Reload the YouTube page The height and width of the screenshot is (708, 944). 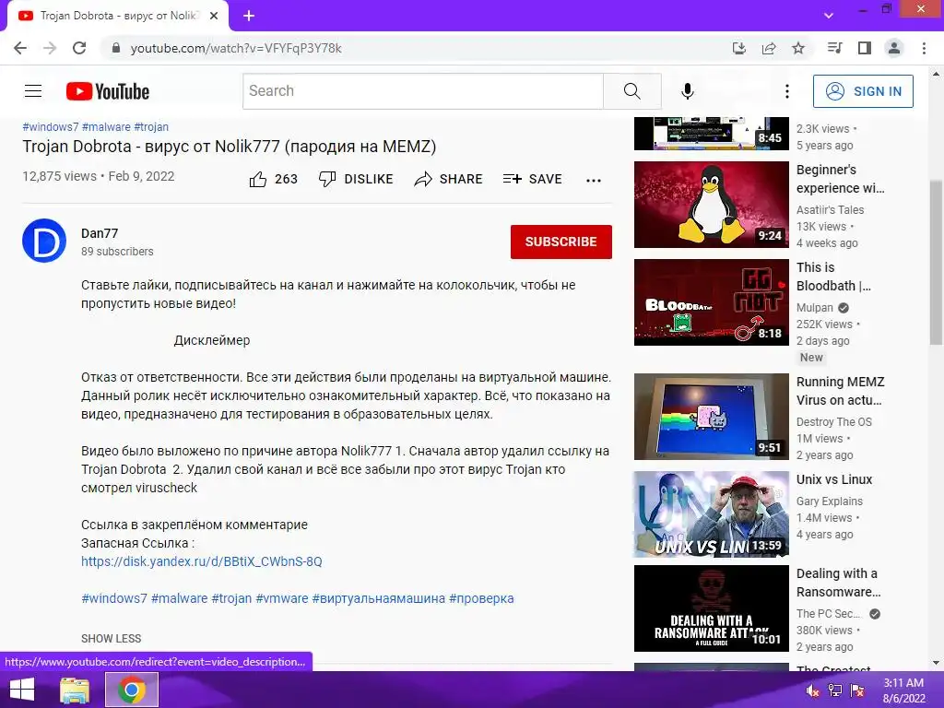[x=79, y=48]
